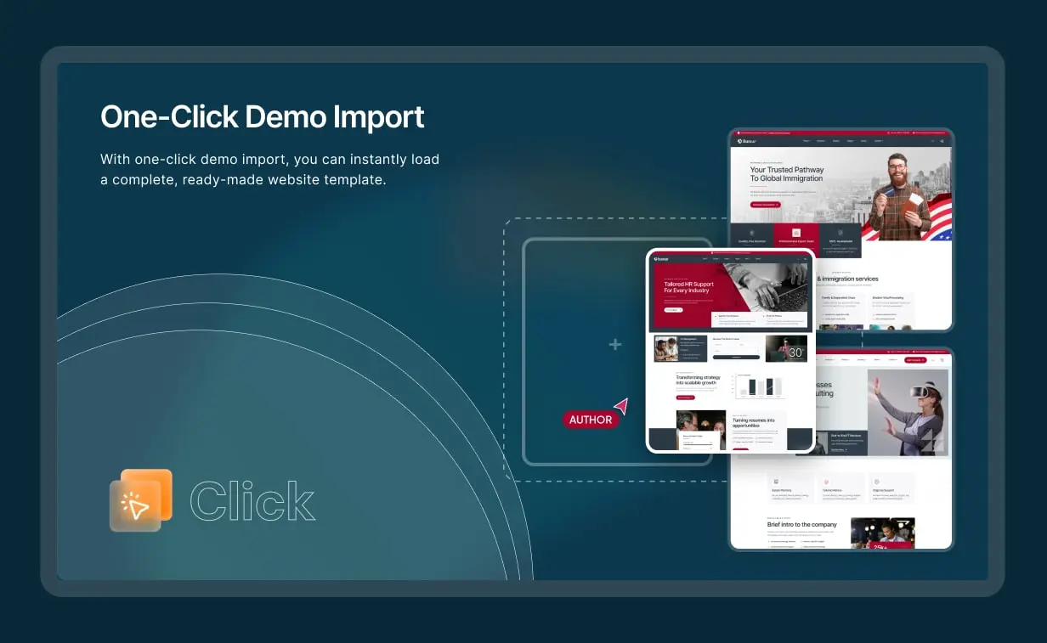Select the red highlighted feature card icon

[x=796, y=233]
